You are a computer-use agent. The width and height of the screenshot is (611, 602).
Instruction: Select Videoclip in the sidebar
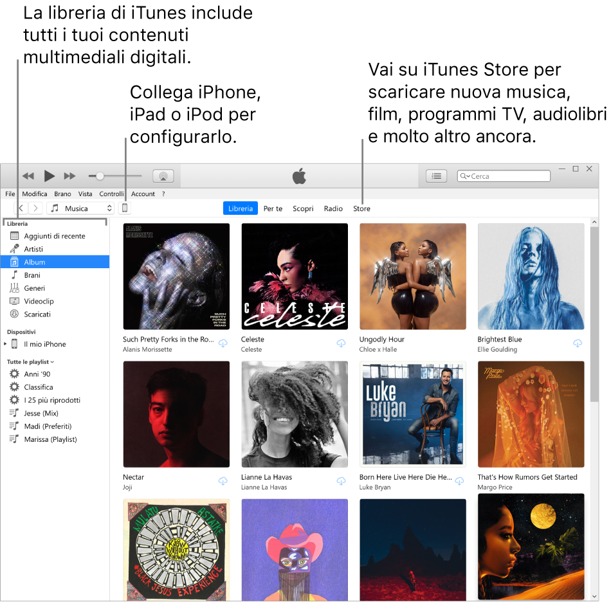(x=55, y=301)
